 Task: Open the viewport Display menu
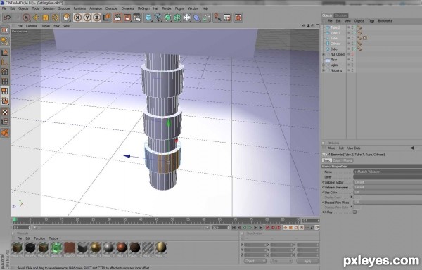click(45, 26)
